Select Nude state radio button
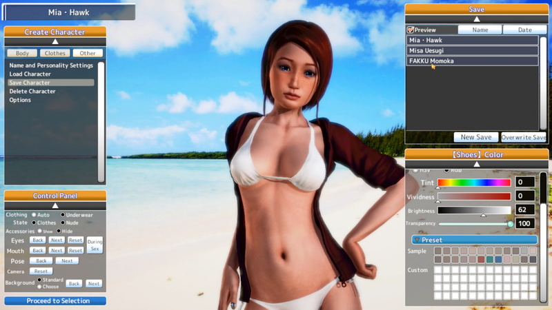The height and width of the screenshot is (310, 552). pos(63,223)
